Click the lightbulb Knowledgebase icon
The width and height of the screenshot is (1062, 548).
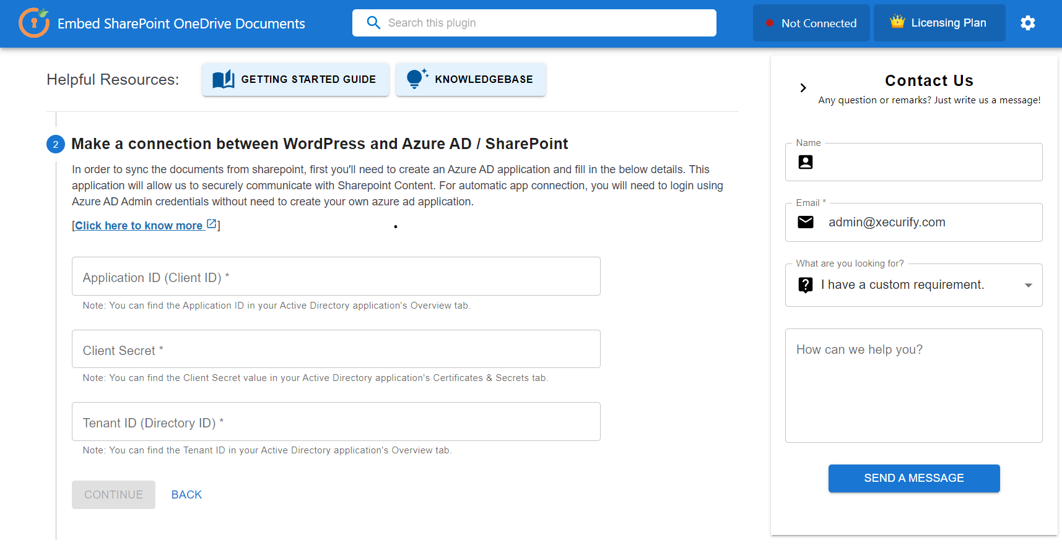point(416,79)
